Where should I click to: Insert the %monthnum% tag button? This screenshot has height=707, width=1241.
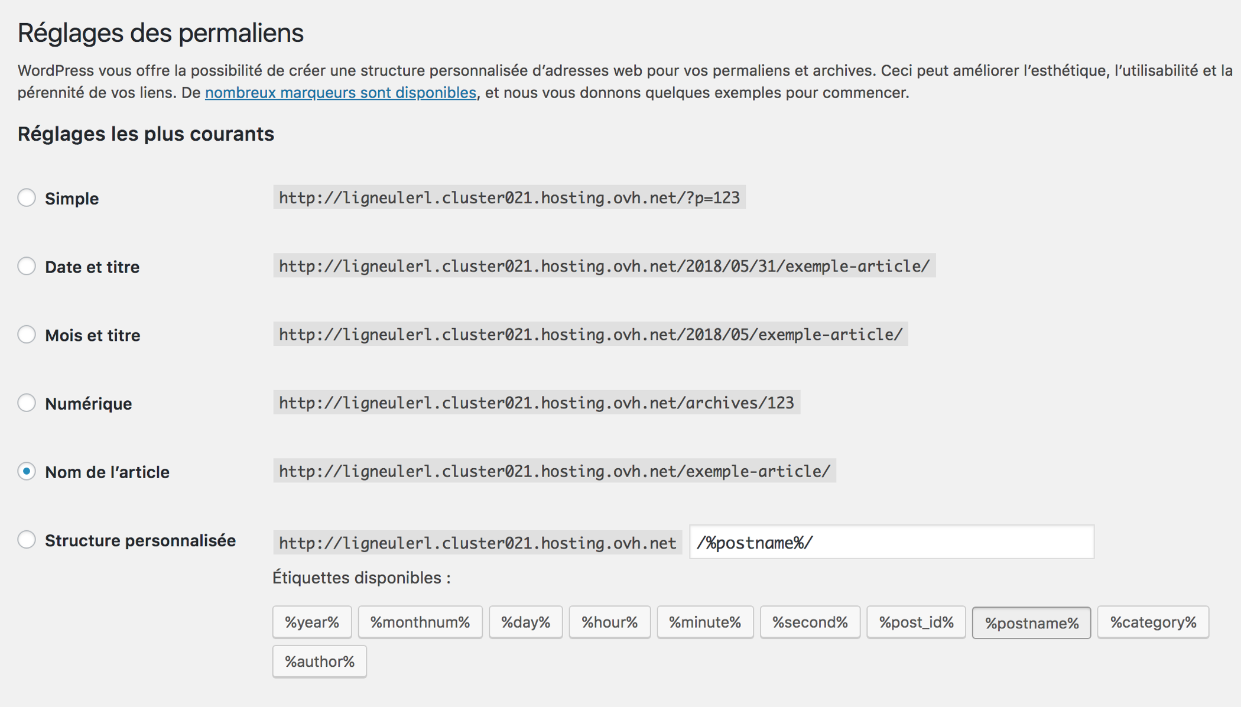(x=420, y=622)
